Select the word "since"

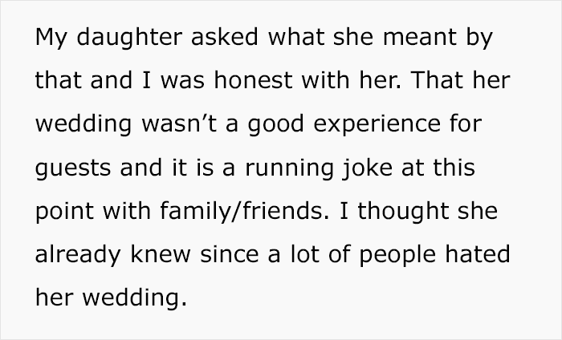[x=229, y=253]
